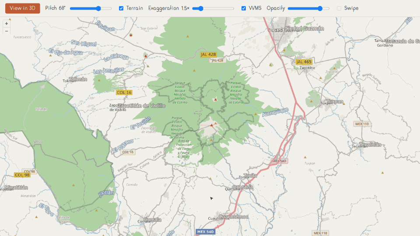Click the Tuxpan town label
The image size is (420, 236).
point(335,102)
